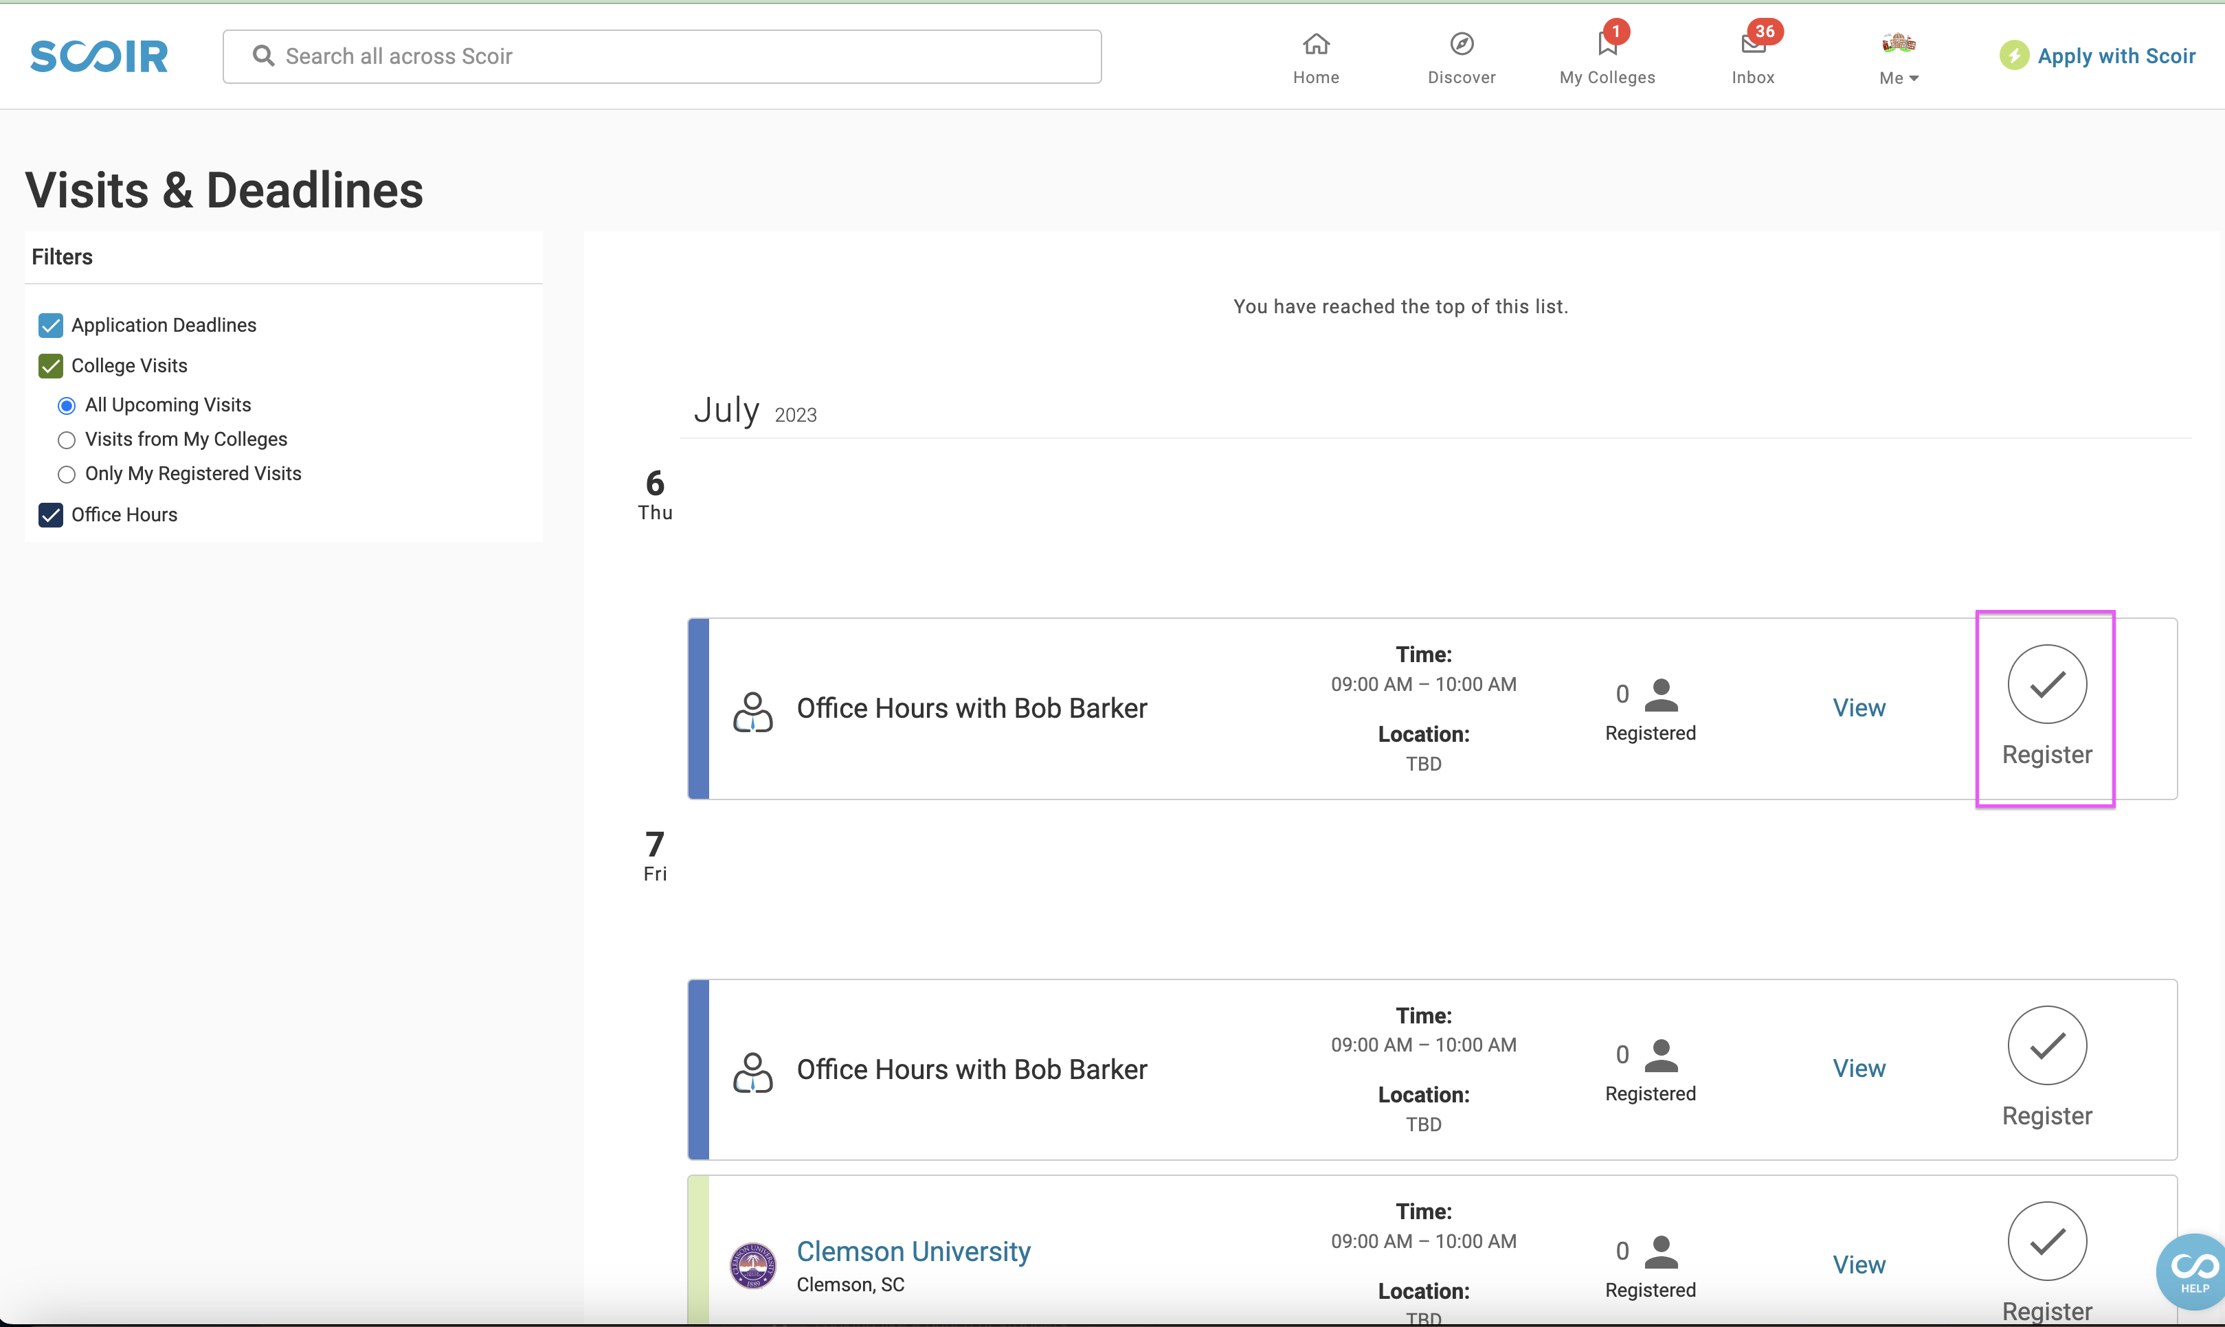This screenshot has height=1327, width=2225.
Task: Click the counselor icon on Friday office hours
Action: pos(752,1073)
